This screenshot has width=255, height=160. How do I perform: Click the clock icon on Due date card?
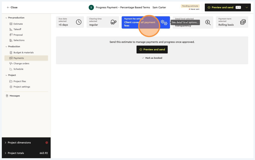pos(78,22)
